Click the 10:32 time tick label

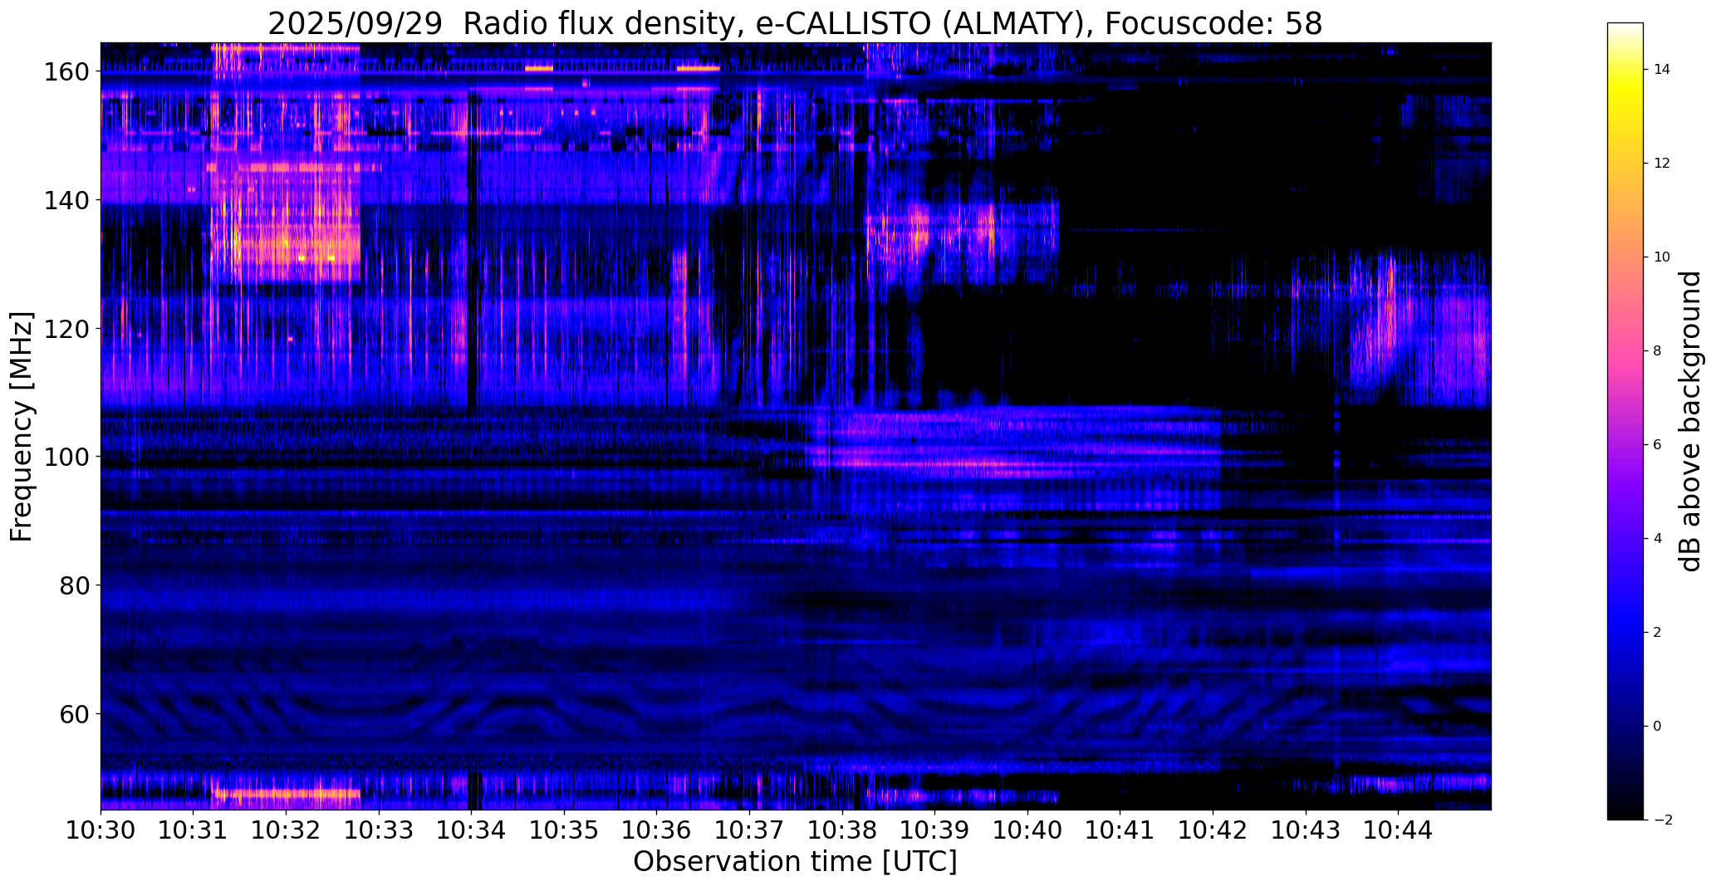click(x=287, y=830)
